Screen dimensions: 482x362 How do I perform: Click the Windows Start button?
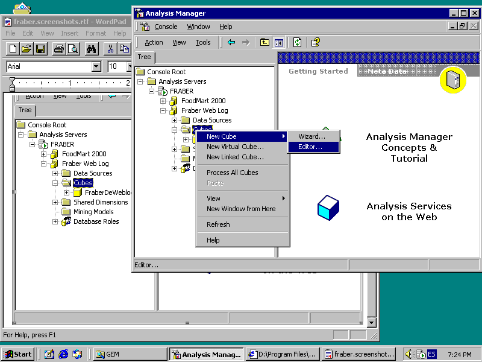pyautogui.click(x=17, y=354)
